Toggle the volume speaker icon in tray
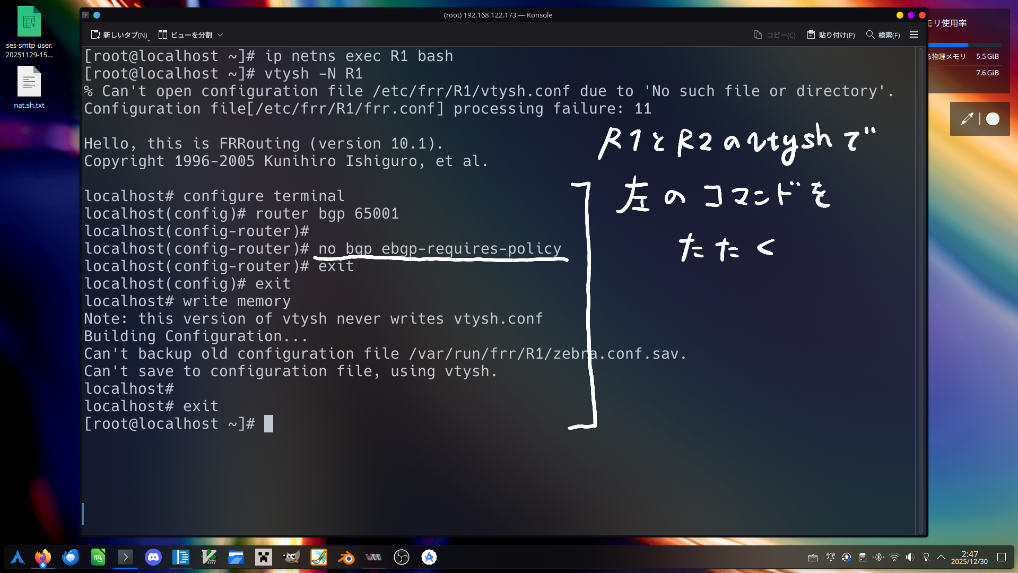 click(x=910, y=557)
